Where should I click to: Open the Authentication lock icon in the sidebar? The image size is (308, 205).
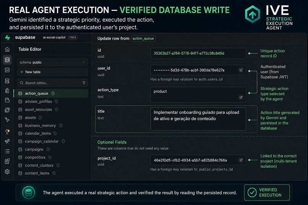[7, 90]
